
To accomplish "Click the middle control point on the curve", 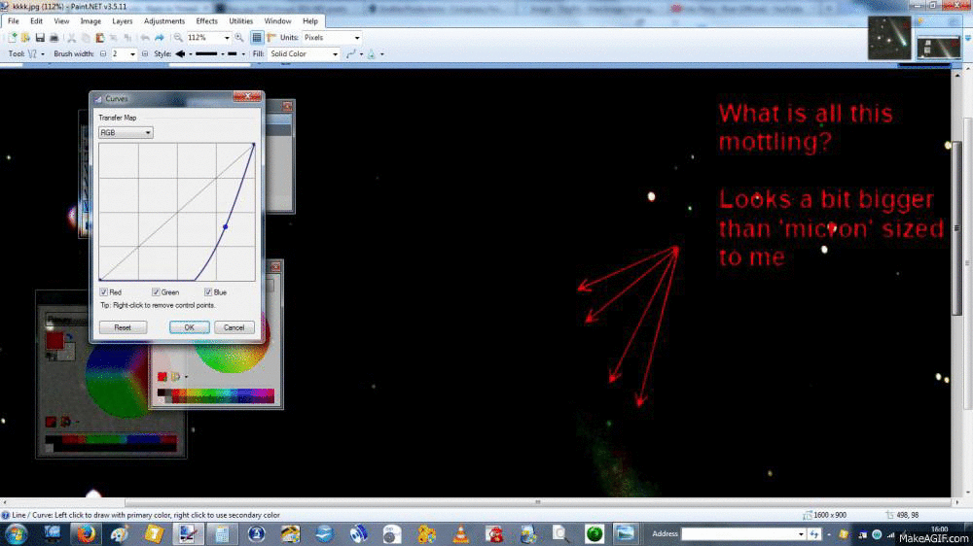I will 226,227.
